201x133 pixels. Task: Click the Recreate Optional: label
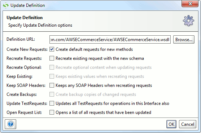point(24,67)
